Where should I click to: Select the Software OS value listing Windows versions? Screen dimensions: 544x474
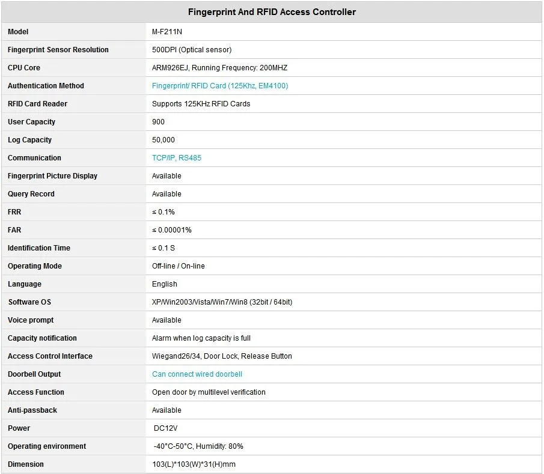pyautogui.click(x=222, y=302)
